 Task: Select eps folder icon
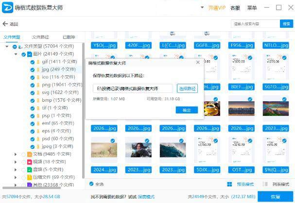point(38,131)
